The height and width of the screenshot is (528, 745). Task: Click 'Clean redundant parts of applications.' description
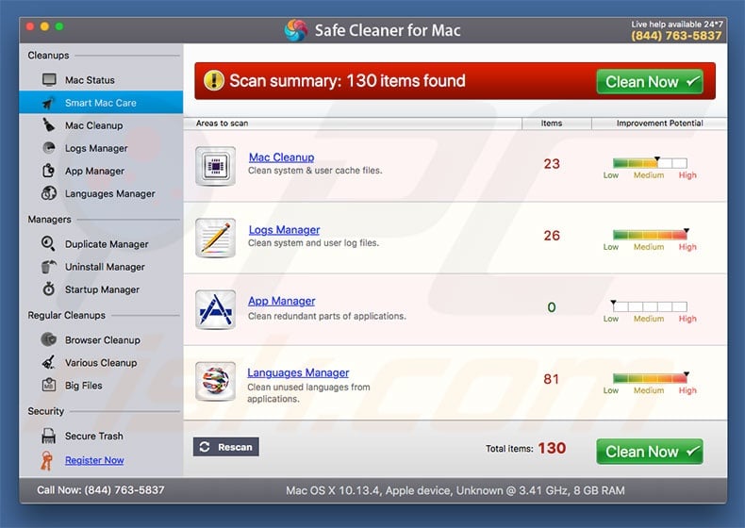pyautogui.click(x=327, y=316)
